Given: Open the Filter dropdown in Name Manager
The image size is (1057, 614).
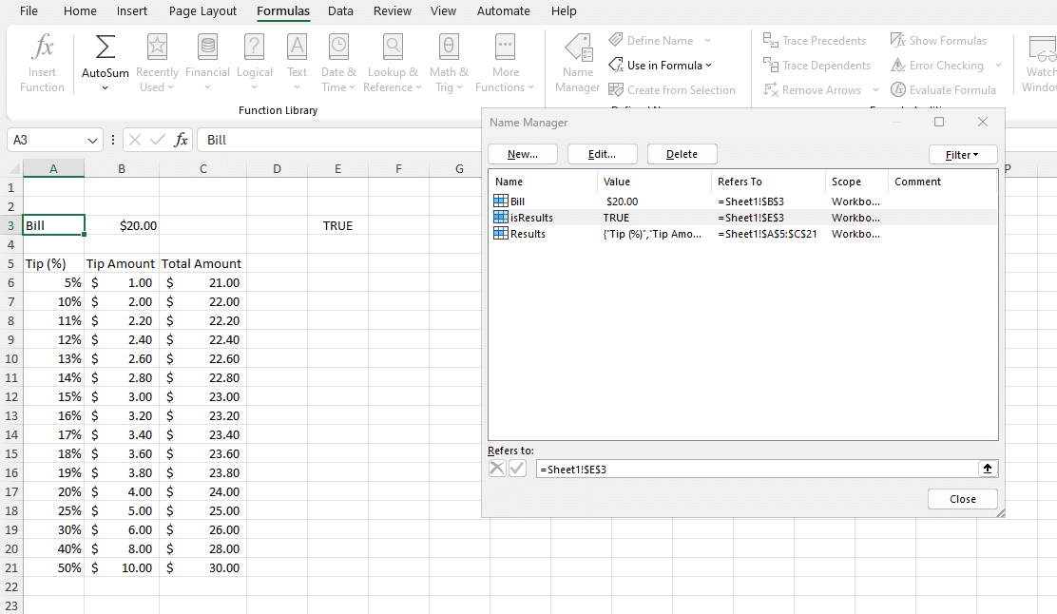Looking at the screenshot, I should click(x=963, y=153).
